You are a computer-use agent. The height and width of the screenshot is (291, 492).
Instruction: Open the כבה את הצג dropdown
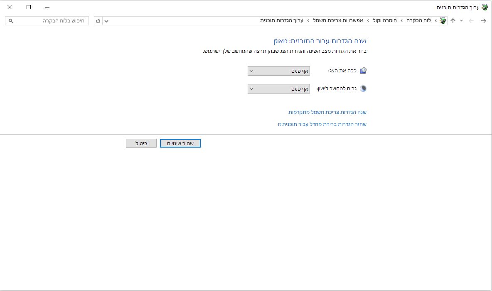click(x=279, y=71)
